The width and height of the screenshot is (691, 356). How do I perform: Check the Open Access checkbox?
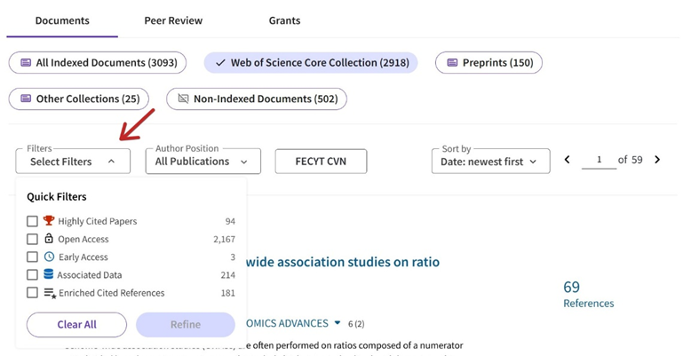click(32, 239)
